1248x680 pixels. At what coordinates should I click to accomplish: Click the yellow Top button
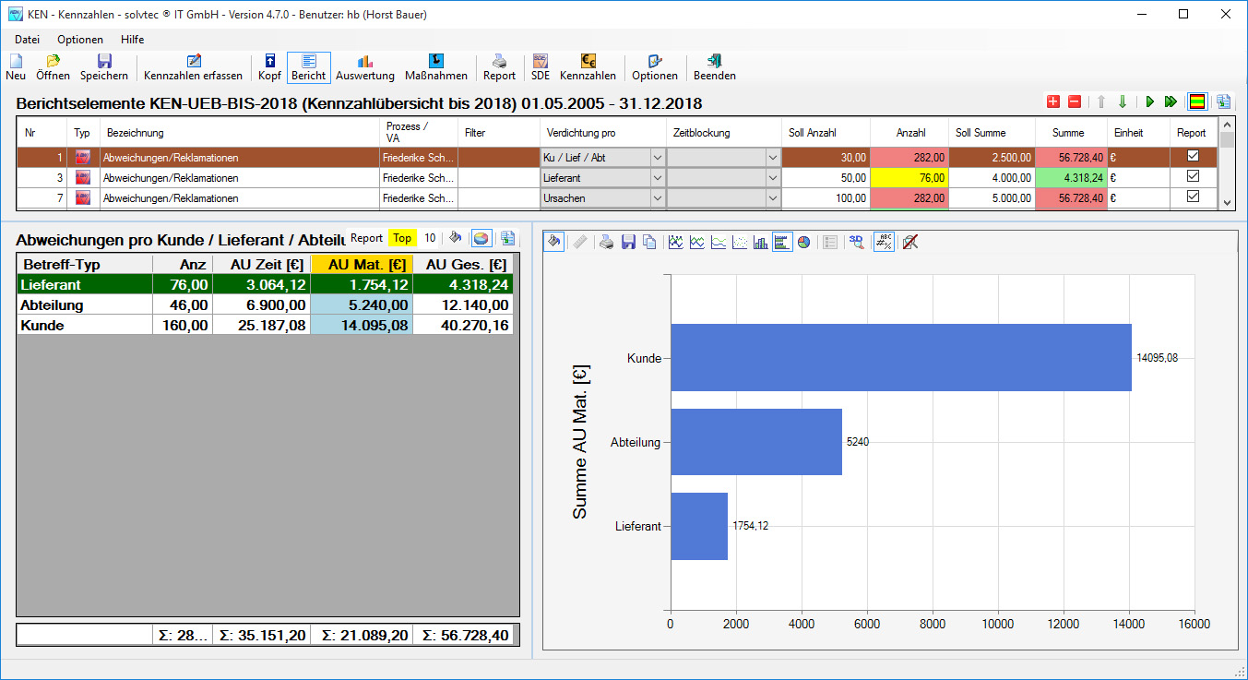point(402,238)
